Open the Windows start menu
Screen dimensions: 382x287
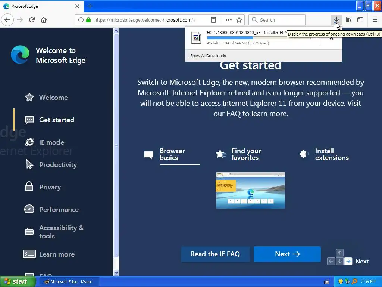click(18, 282)
